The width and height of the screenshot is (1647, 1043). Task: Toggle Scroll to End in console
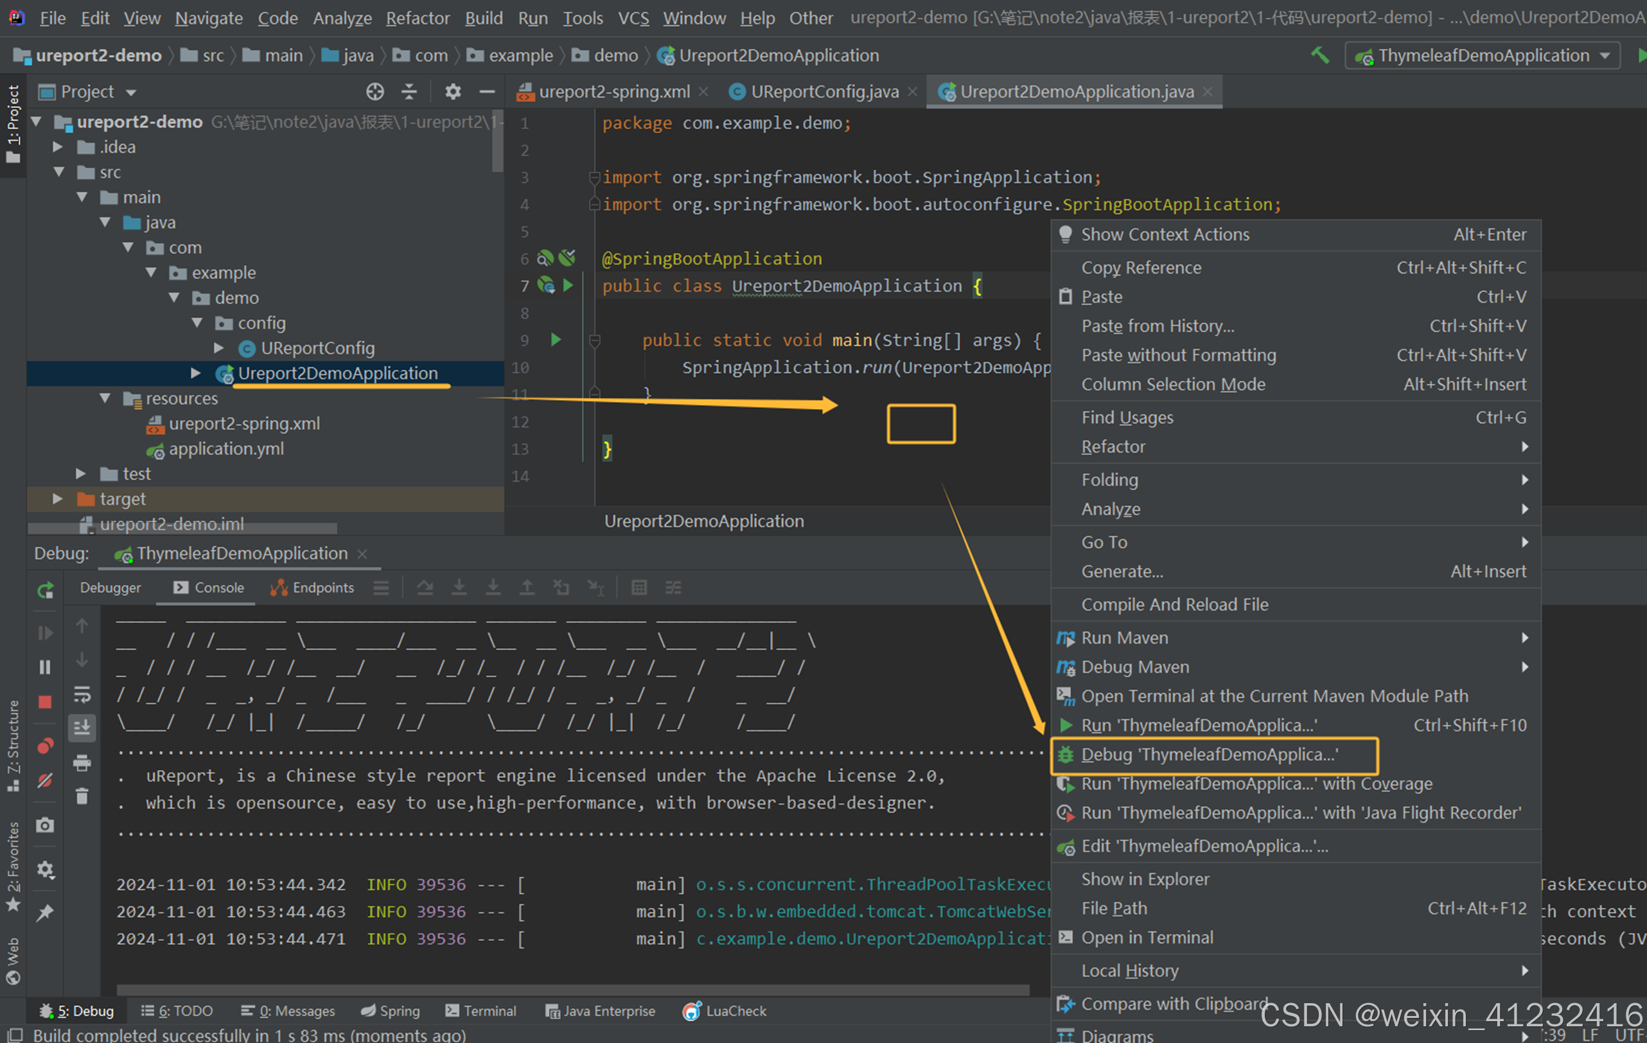[82, 727]
